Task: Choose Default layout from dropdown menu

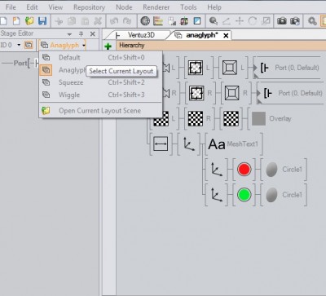Action: (x=101, y=58)
